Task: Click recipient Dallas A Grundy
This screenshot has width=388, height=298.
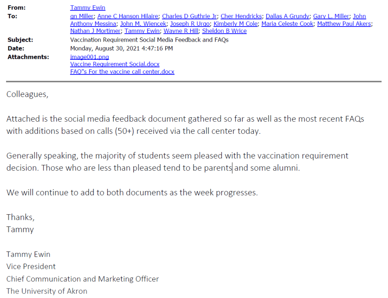Action: tap(287, 16)
